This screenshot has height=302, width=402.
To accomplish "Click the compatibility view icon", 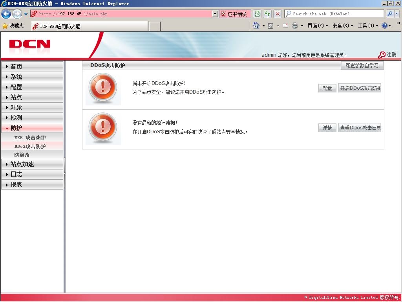I will coord(257,14).
